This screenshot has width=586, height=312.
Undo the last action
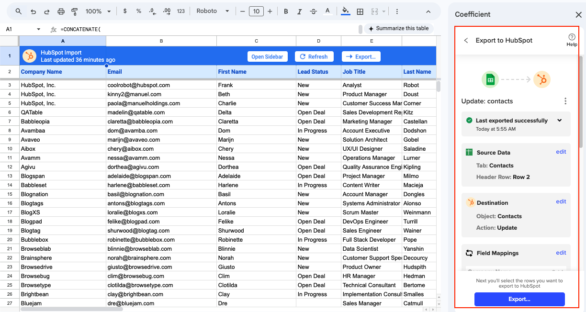click(x=33, y=11)
